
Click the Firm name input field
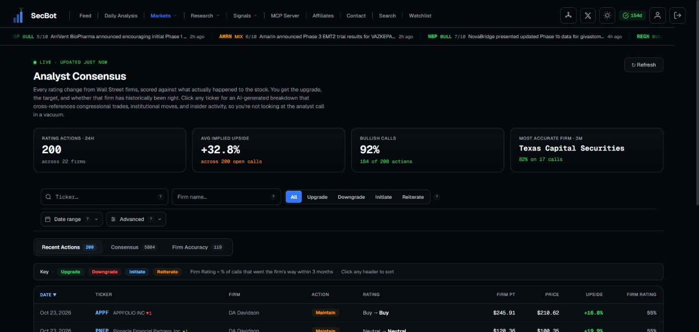pyautogui.click(x=226, y=197)
